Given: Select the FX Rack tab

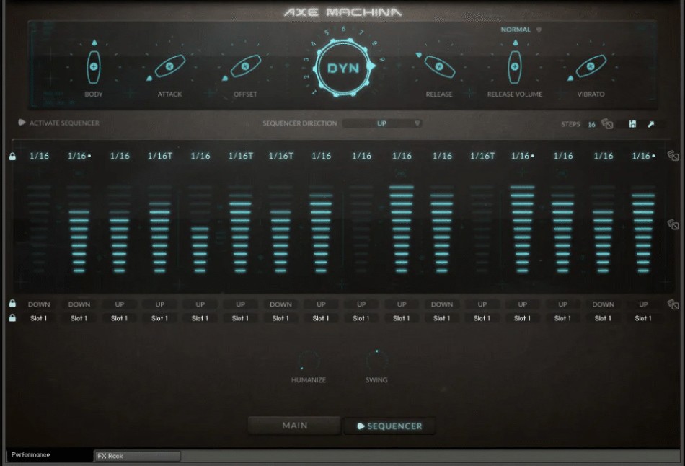Looking at the screenshot, I should click(x=137, y=456).
